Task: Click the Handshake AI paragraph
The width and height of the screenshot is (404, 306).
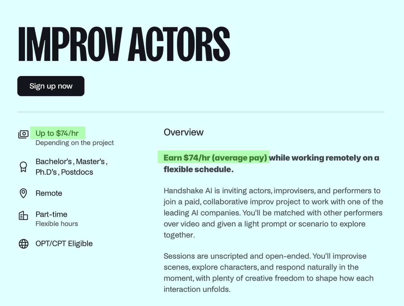Action: click(273, 213)
